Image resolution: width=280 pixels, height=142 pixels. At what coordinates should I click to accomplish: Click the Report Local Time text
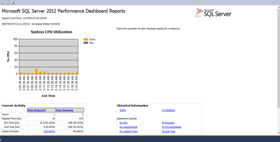point(24,18)
